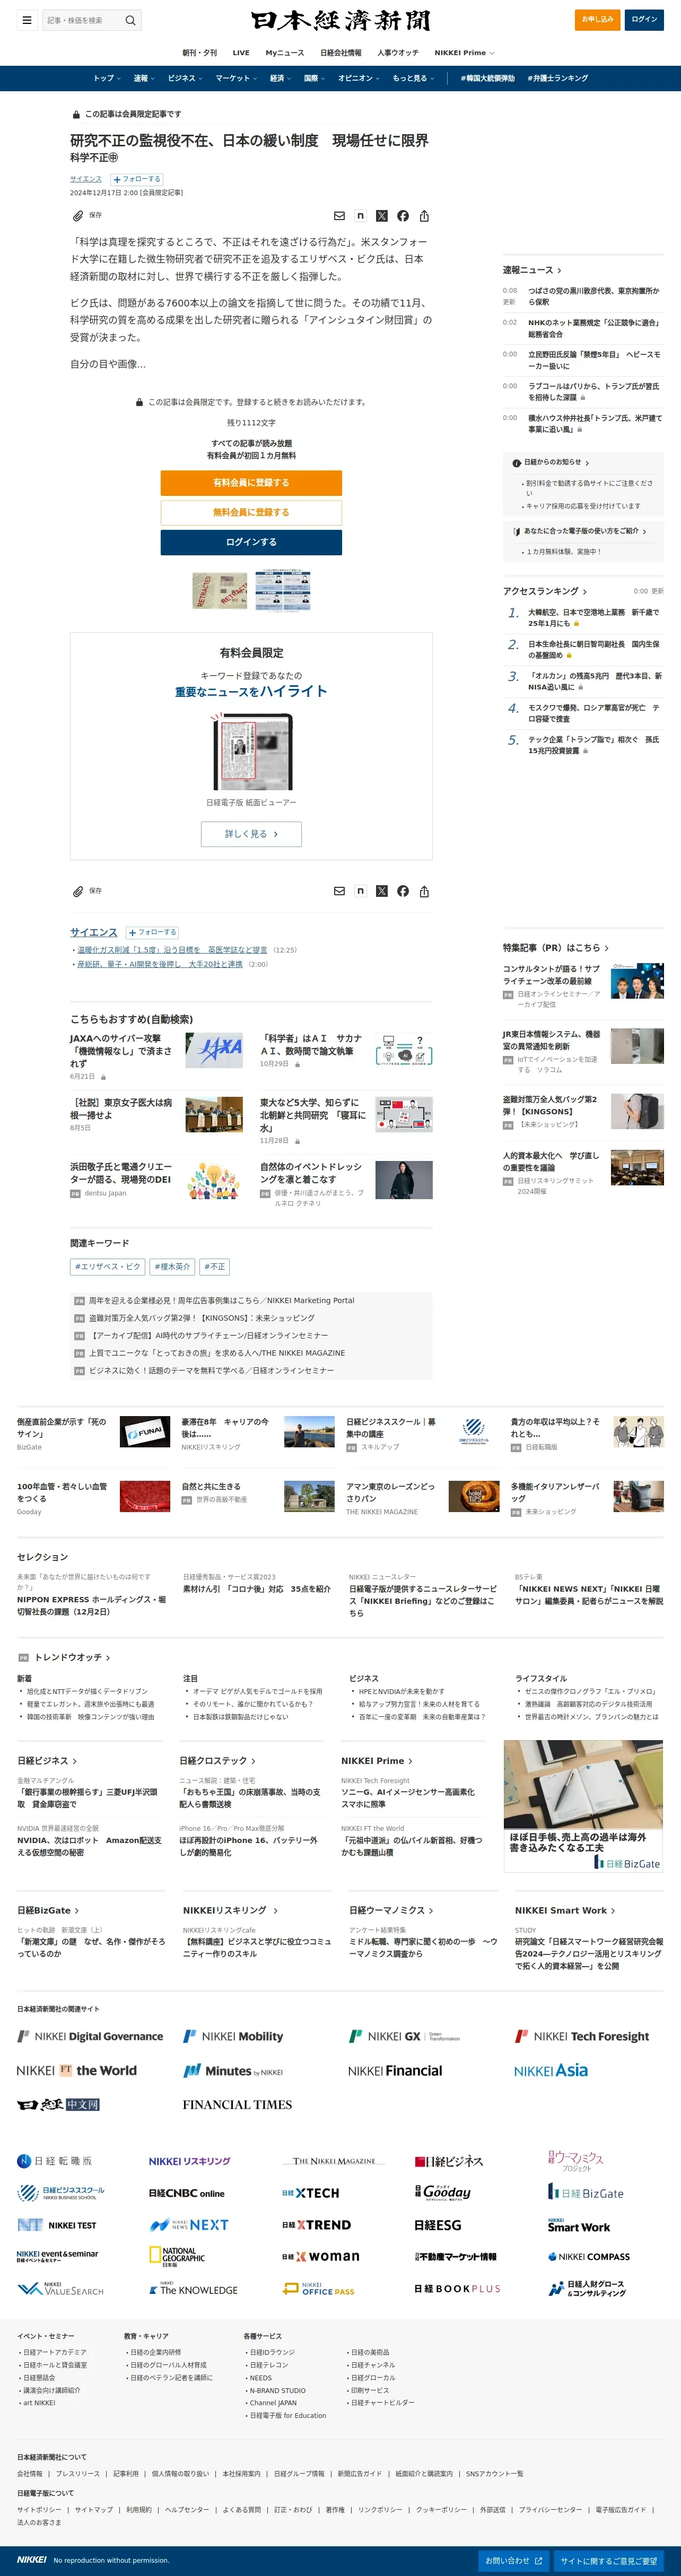Share by email icon above the article

pyautogui.click(x=339, y=216)
